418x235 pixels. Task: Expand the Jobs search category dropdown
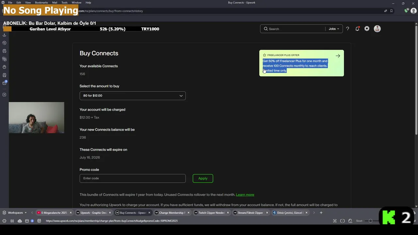point(334,29)
